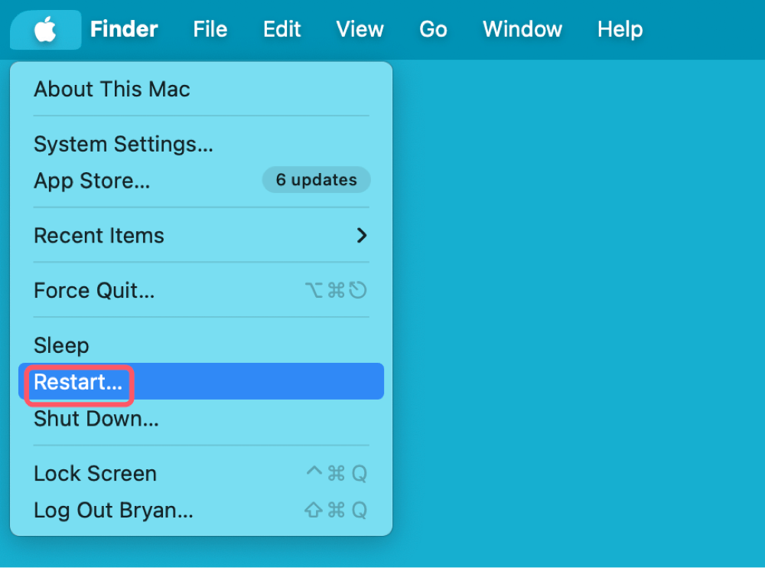Choose Shut Down from the menu
The width and height of the screenshot is (765, 568).
pyautogui.click(x=96, y=419)
